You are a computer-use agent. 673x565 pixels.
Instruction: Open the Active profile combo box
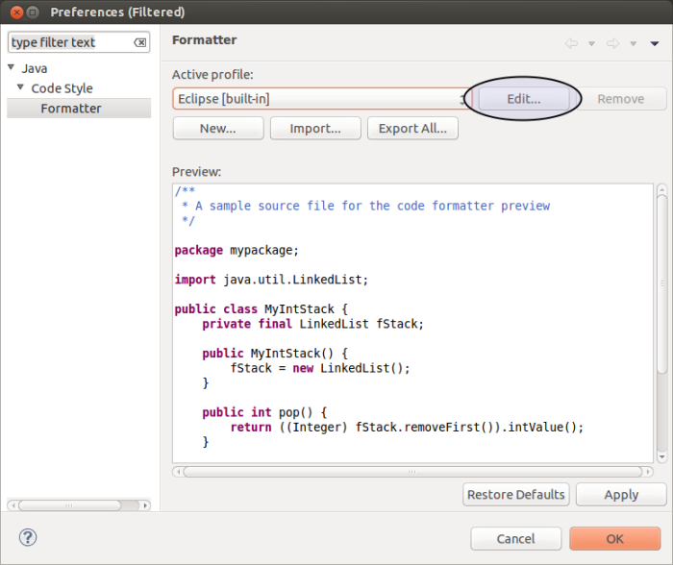[320, 99]
